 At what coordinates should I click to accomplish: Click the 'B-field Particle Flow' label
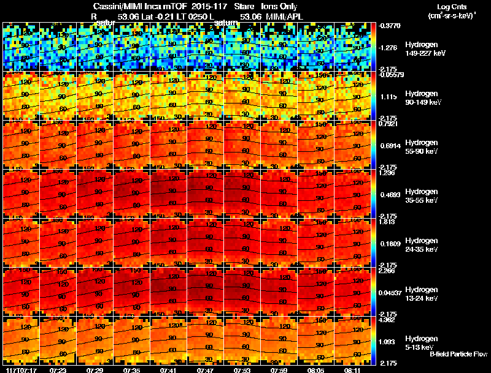458,354
